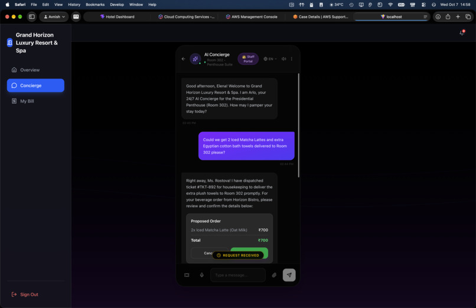This screenshot has width=476, height=308.
Task: Focus the Type a message field
Action: [x=237, y=275]
